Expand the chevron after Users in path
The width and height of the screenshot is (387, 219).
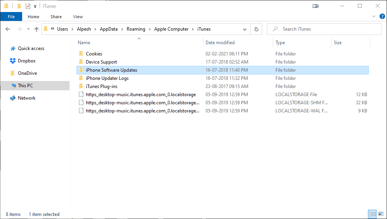72,29
